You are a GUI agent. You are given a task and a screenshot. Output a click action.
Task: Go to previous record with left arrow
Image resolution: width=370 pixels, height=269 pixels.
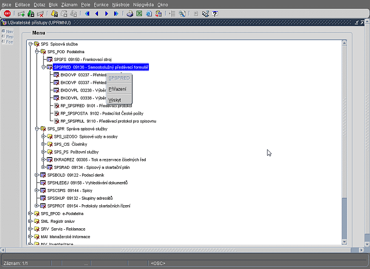(97, 14)
